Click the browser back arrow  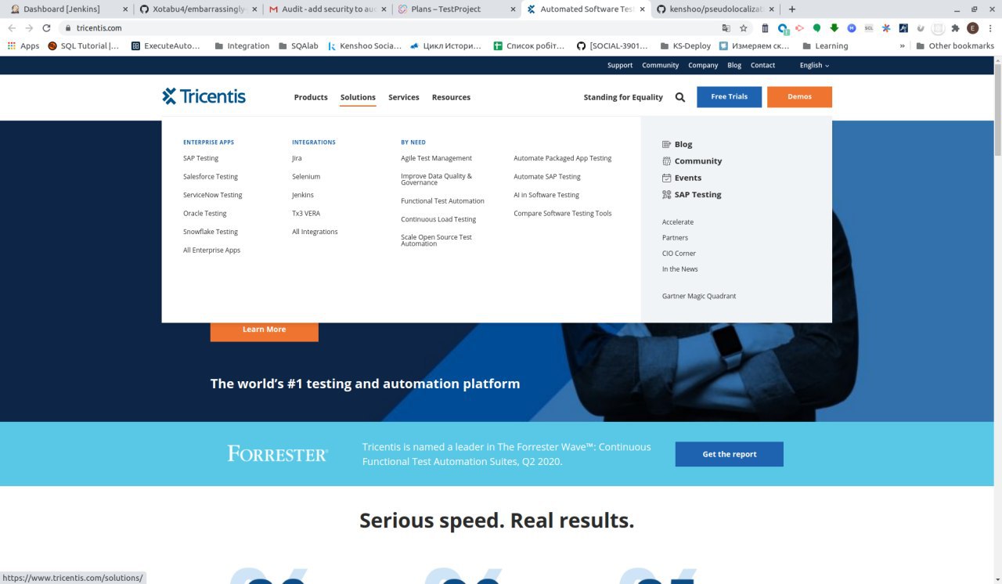click(x=12, y=28)
